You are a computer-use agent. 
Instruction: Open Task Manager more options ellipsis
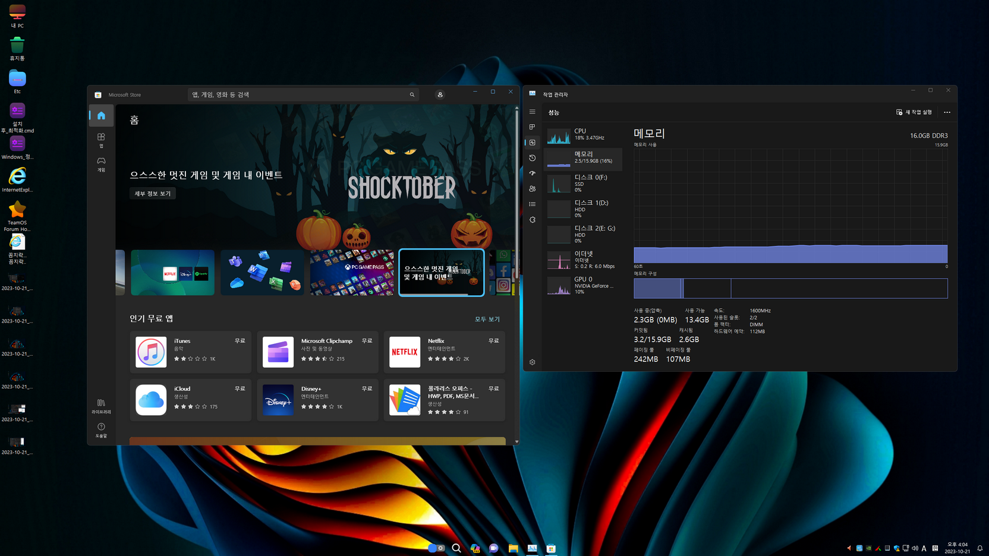click(947, 112)
